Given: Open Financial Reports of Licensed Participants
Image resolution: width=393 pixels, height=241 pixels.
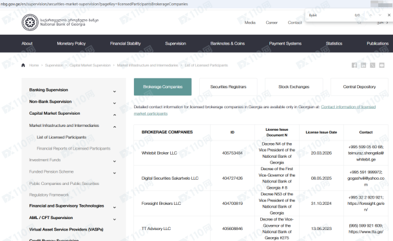Looking at the screenshot, I should (73, 148).
